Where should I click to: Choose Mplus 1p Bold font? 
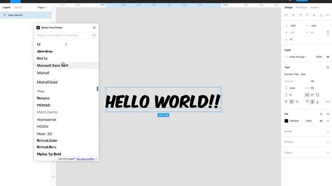(49, 154)
